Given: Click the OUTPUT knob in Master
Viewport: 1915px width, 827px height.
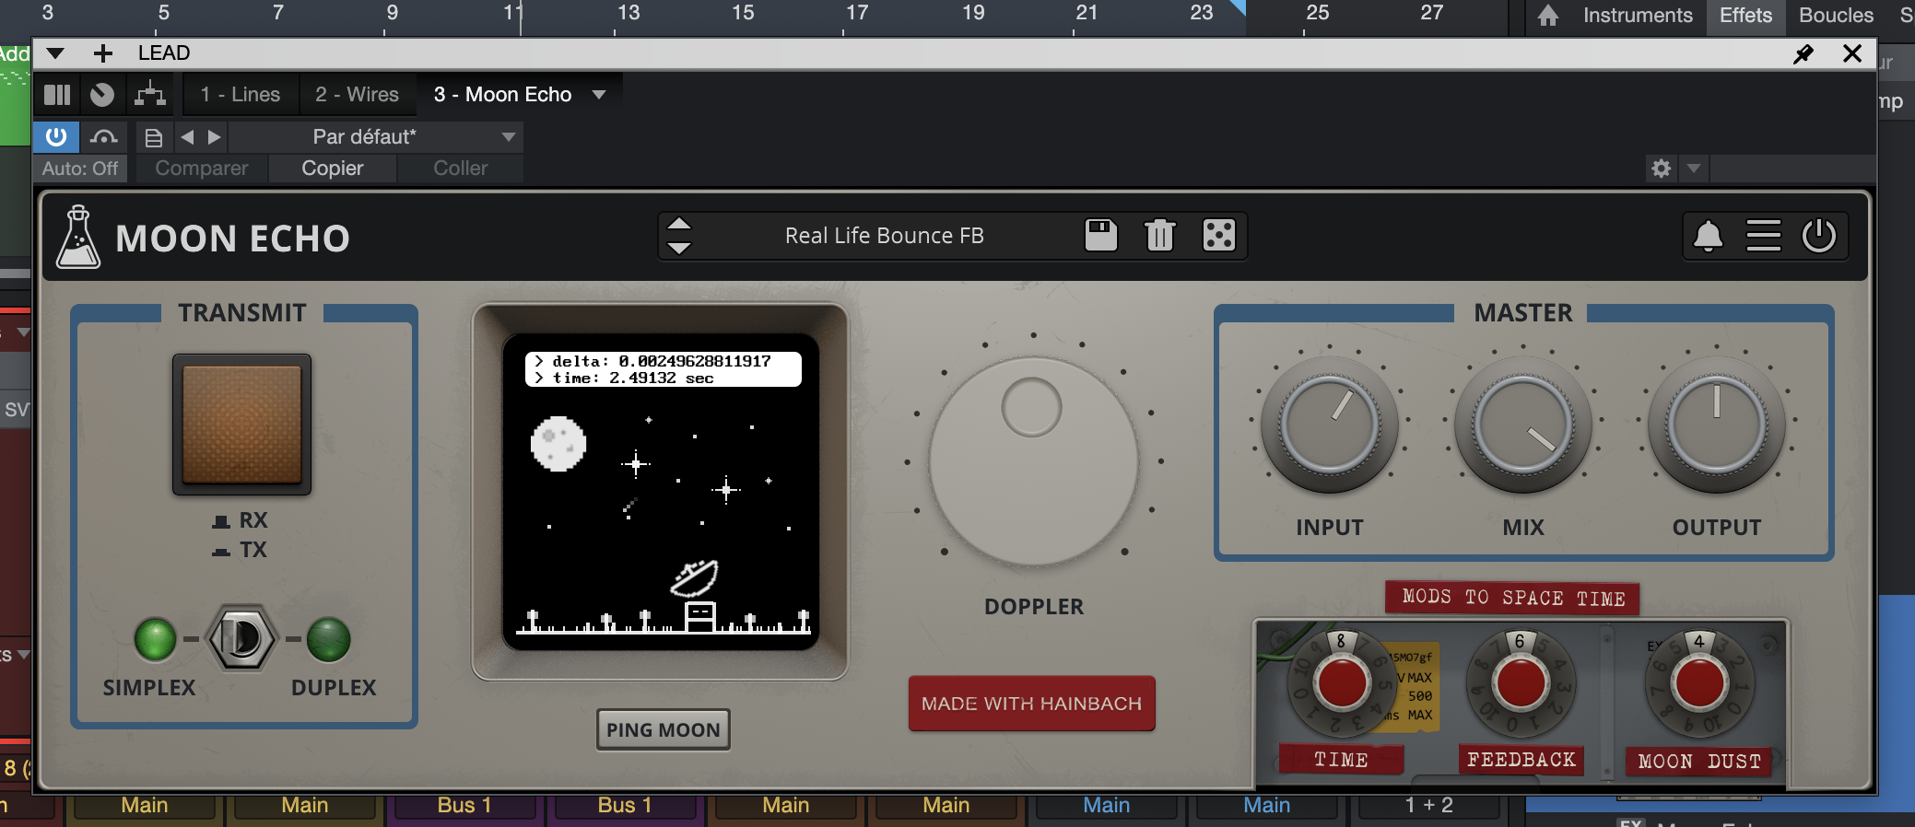Looking at the screenshot, I should (1717, 426).
